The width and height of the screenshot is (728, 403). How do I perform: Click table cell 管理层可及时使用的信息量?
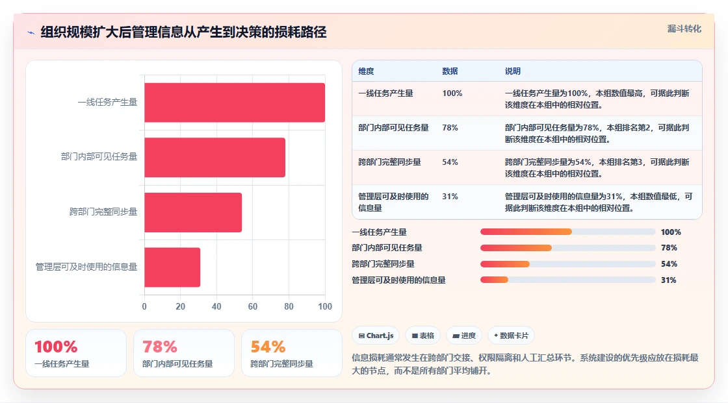393,202
